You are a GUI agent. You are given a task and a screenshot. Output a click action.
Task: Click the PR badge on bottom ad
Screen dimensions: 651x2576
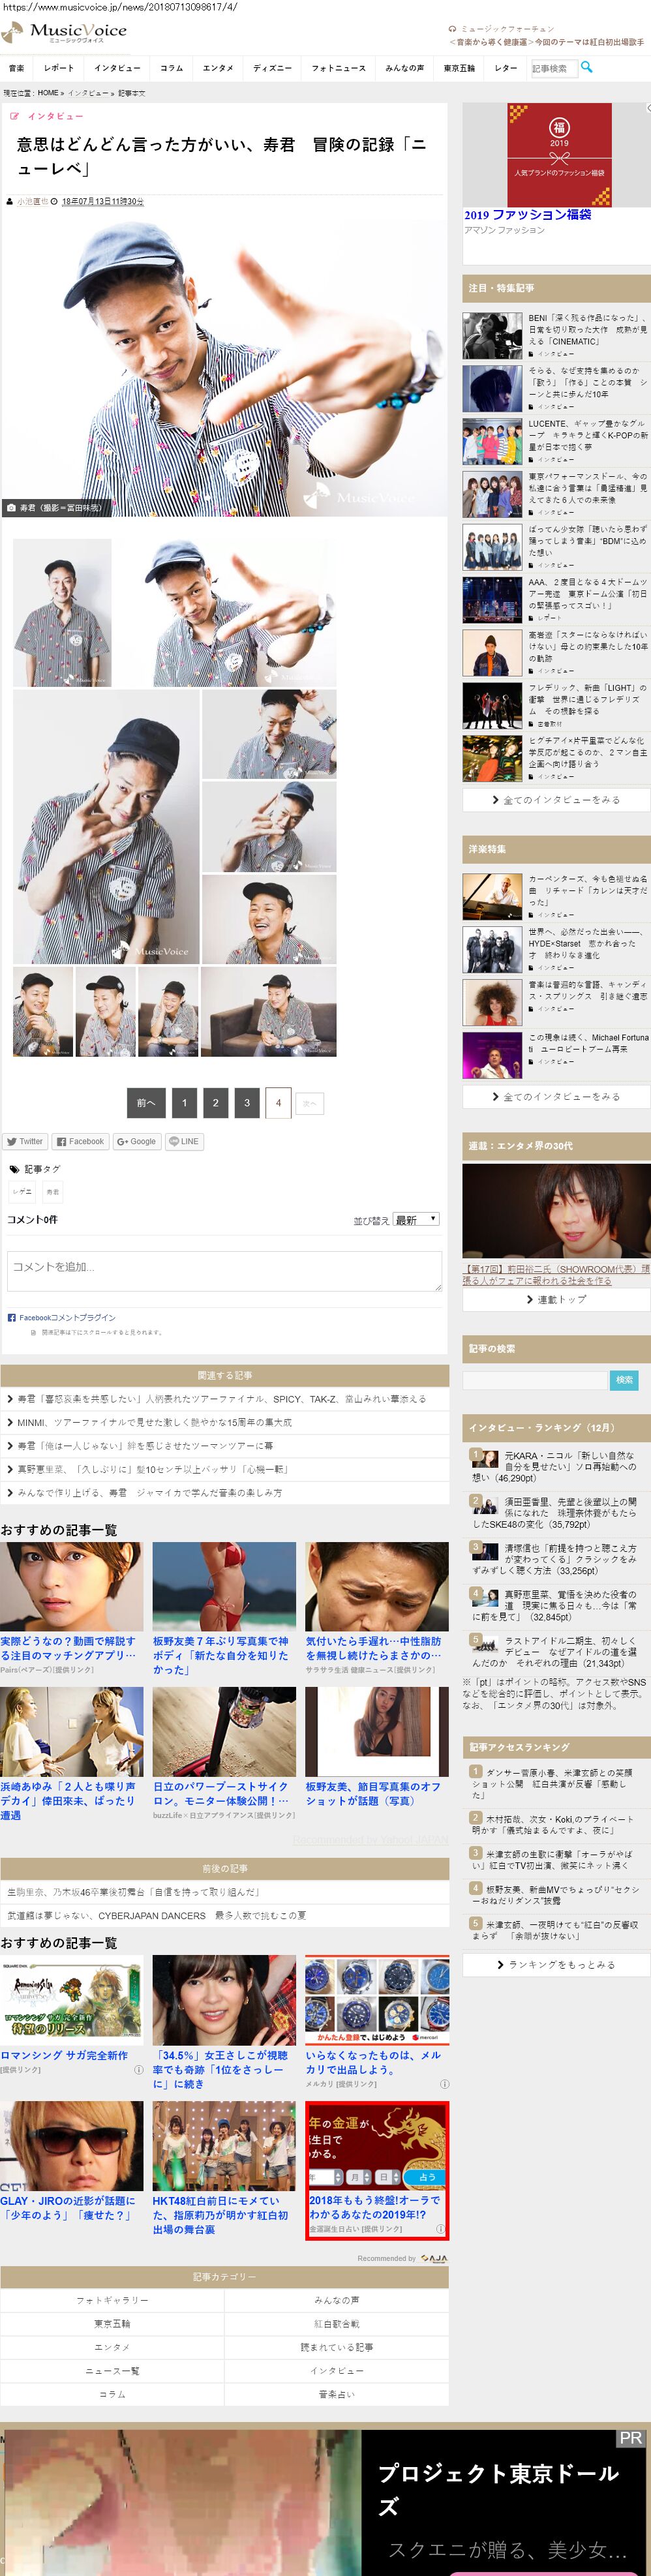[x=630, y=2438]
